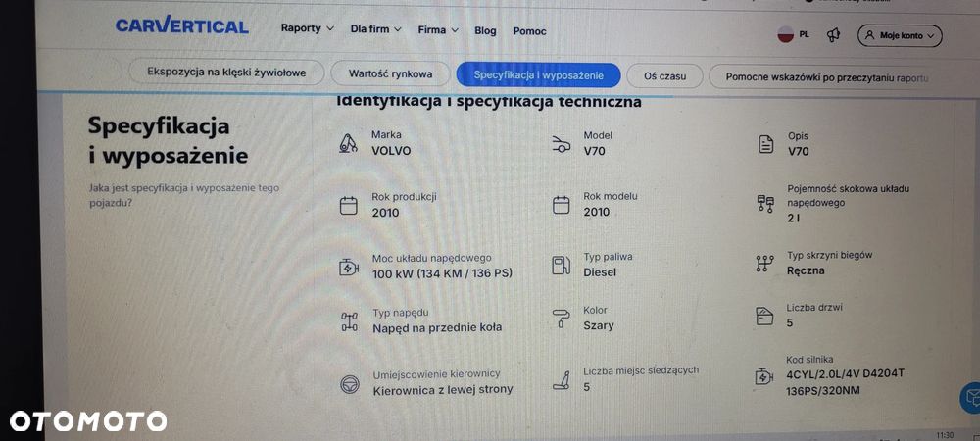Viewport: 980px width, 441px height.
Task: Click the Liczba drzwi door icon
Action: tap(764, 317)
